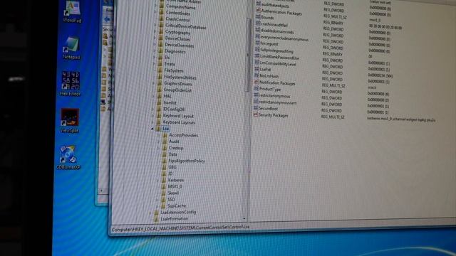Viewport: 456px width, 256px height.
Task: Click the Security Packages data text
Action: (401, 119)
